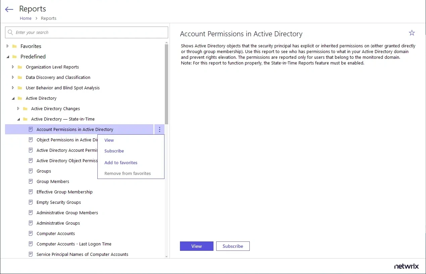Click the magnifier icon in the search box
The width and height of the screenshot is (426, 274).
coord(10,33)
